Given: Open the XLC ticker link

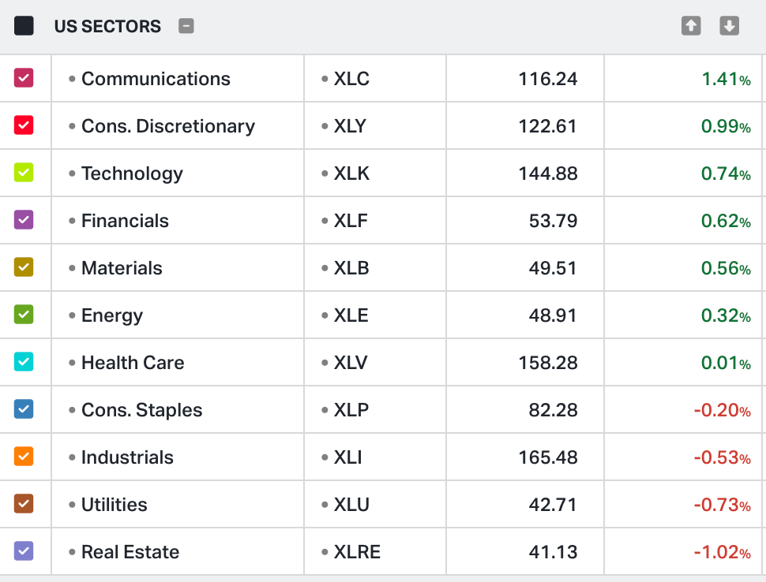Looking at the screenshot, I should coord(351,79).
